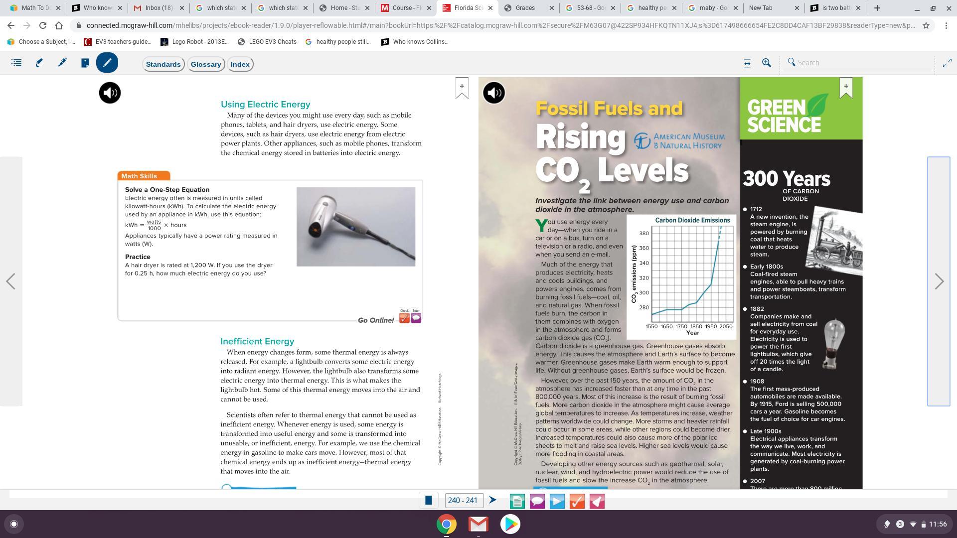
Task: Open the orange checkmark assessment resource
Action: pos(577,501)
